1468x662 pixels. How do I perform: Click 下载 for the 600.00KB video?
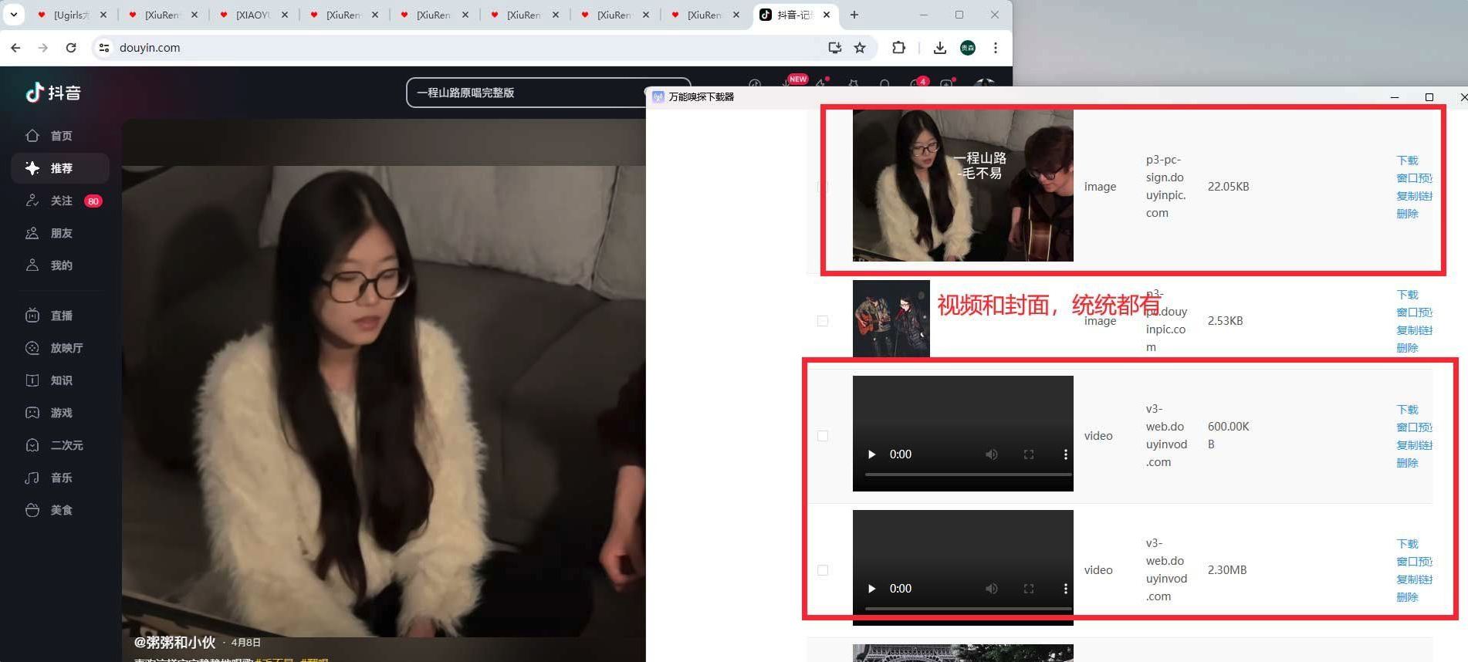point(1408,410)
